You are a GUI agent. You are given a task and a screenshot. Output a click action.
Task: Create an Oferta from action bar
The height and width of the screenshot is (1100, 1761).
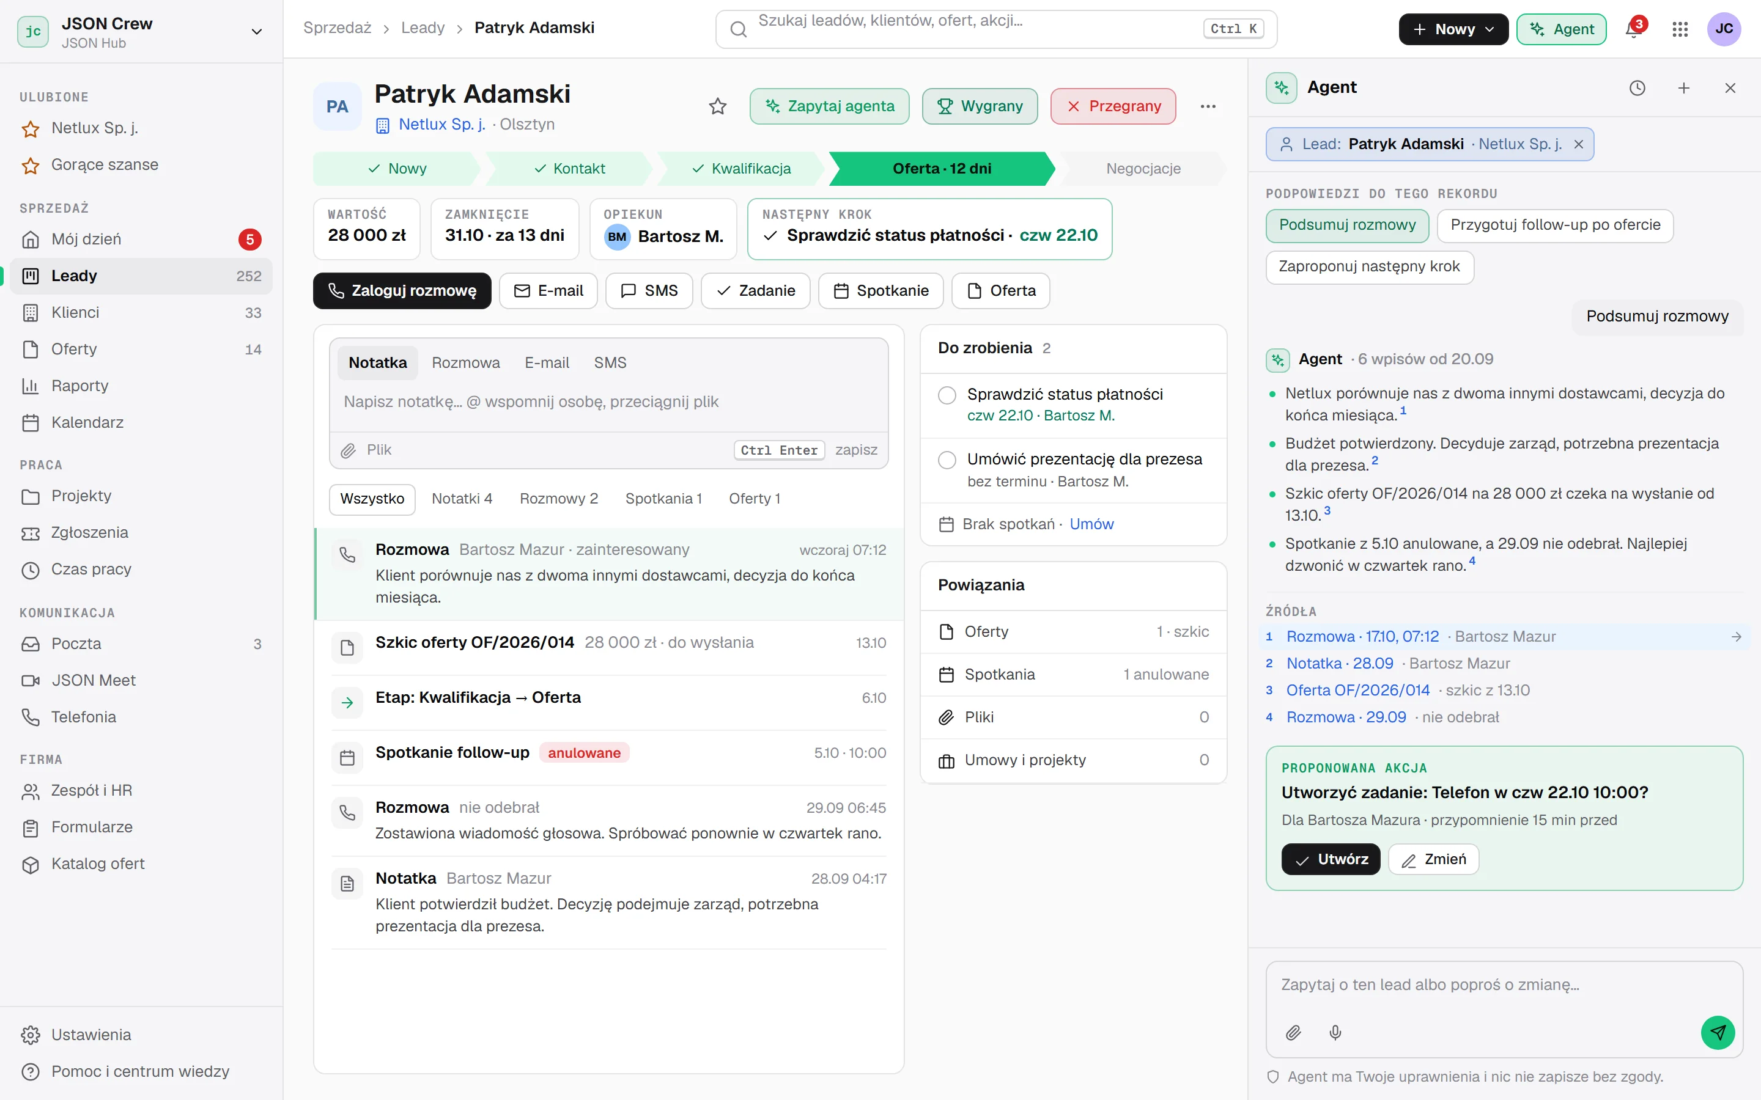click(1000, 291)
